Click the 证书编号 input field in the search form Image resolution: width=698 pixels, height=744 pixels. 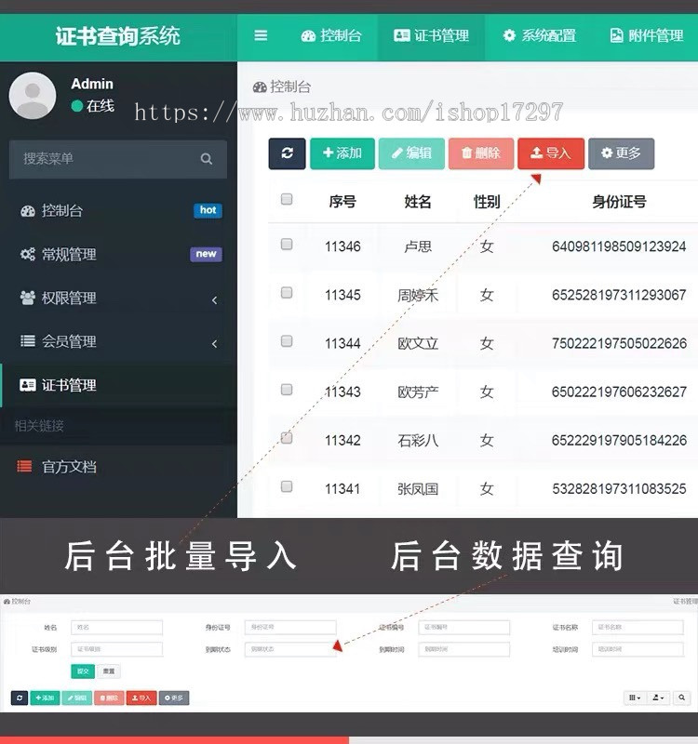pos(463,627)
